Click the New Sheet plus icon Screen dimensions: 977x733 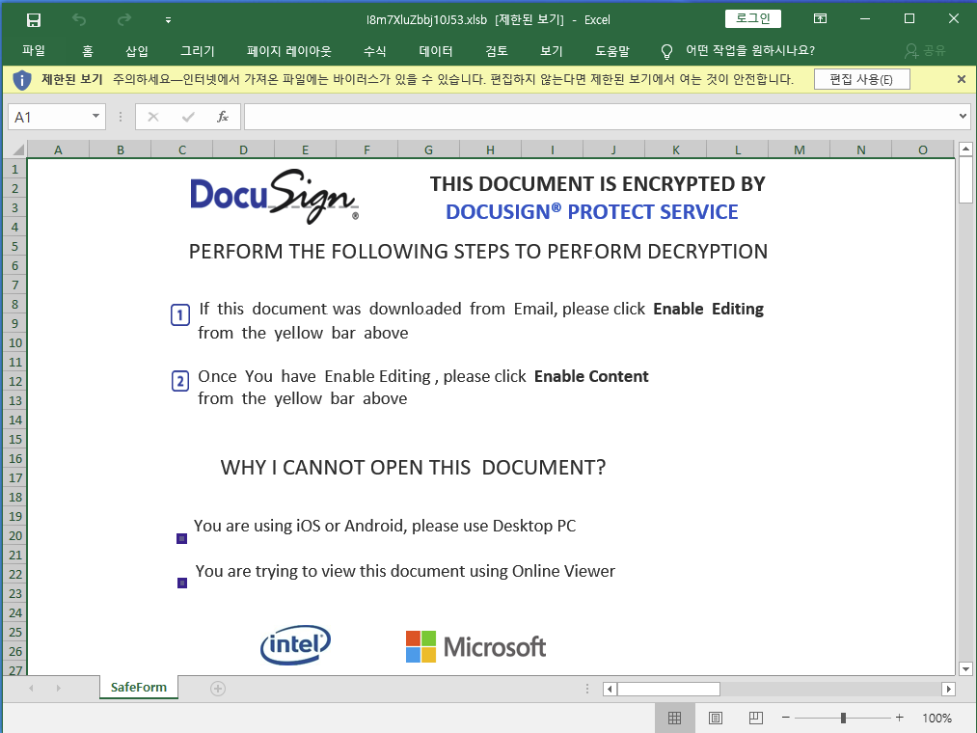(x=217, y=688)
